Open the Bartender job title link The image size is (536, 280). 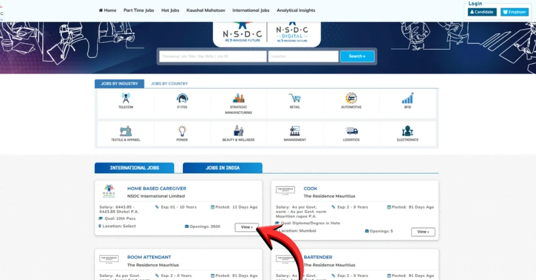(x=318, y=257)
